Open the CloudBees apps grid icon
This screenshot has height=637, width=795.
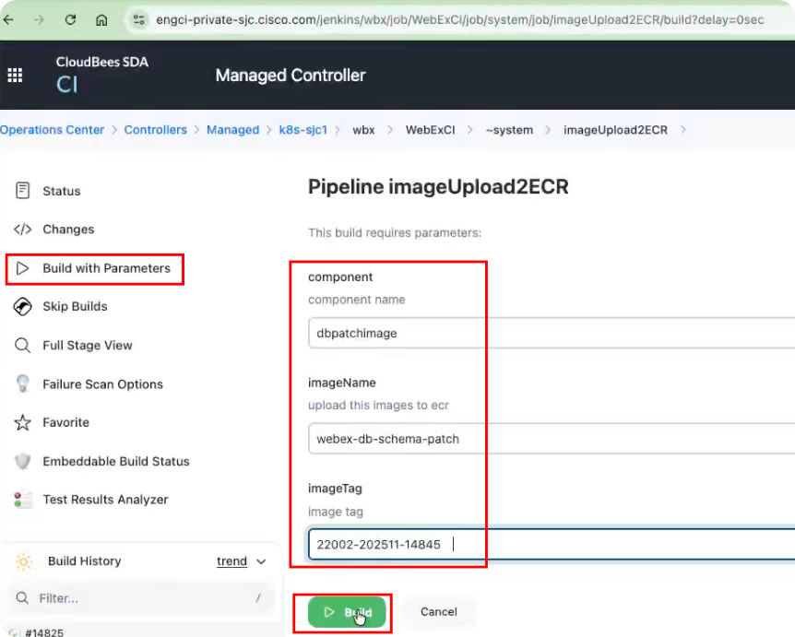tap(15, 76)
